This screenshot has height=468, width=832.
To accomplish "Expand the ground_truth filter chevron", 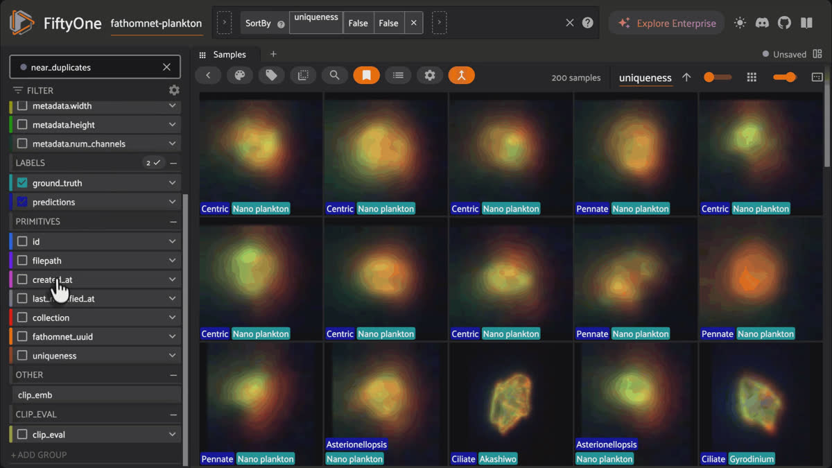I will point(172,183).
